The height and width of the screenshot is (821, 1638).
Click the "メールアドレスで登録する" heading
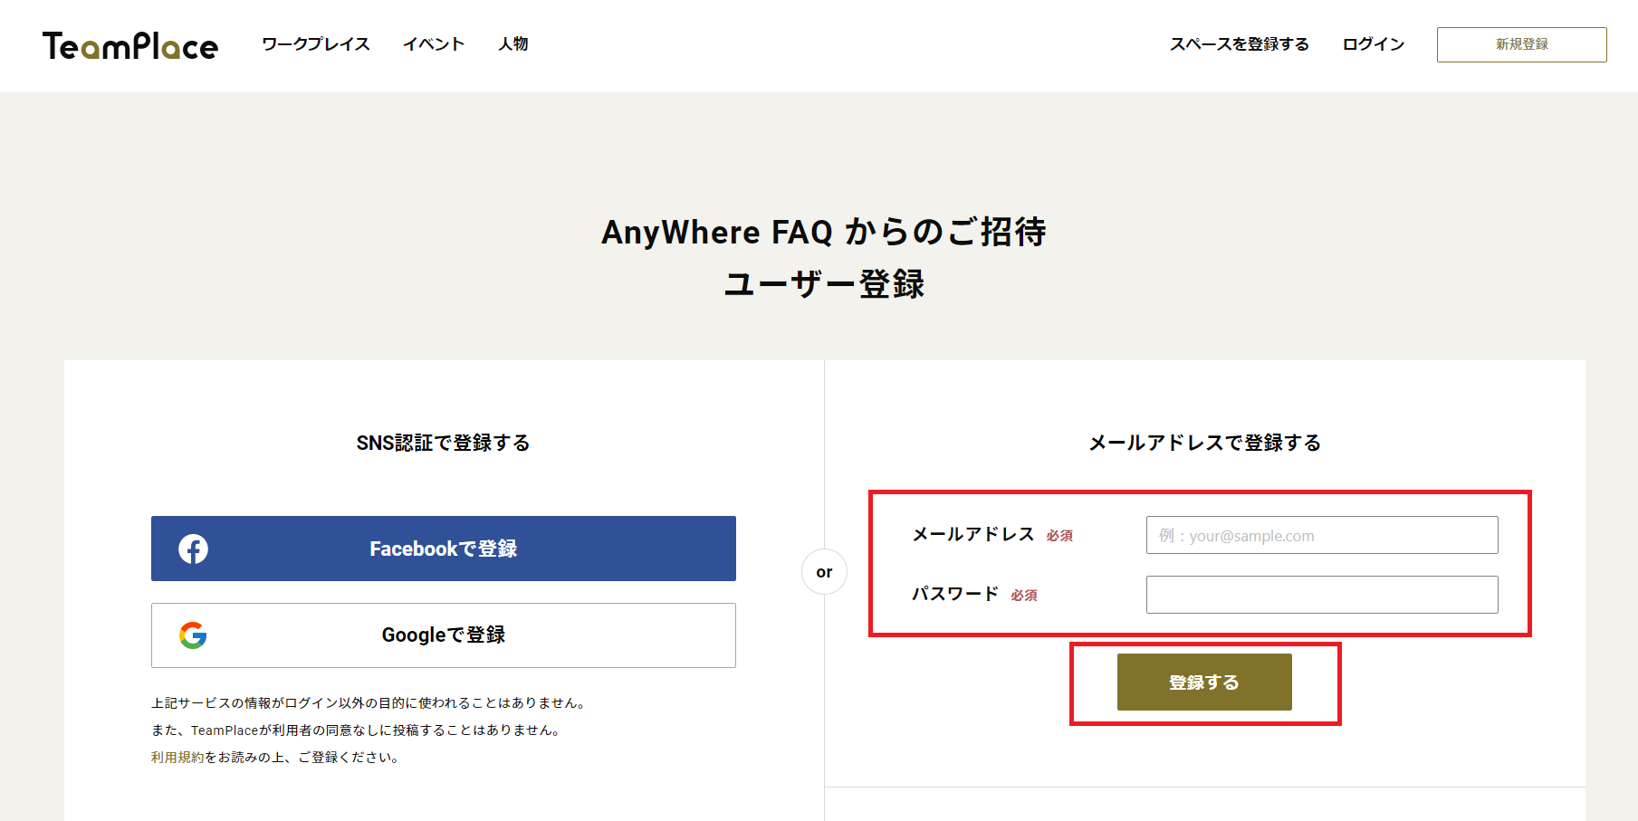[x=1204, y=443]
